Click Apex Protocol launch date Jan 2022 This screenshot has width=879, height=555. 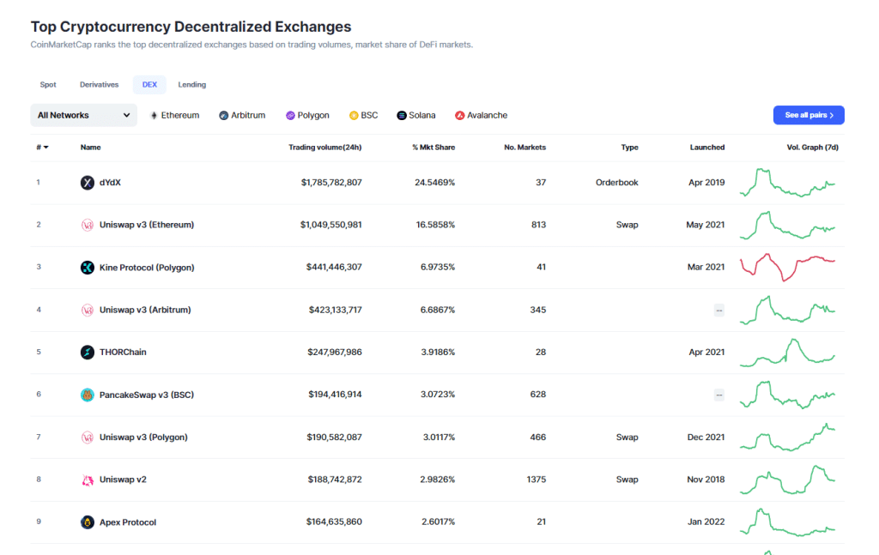pos(706,522)
